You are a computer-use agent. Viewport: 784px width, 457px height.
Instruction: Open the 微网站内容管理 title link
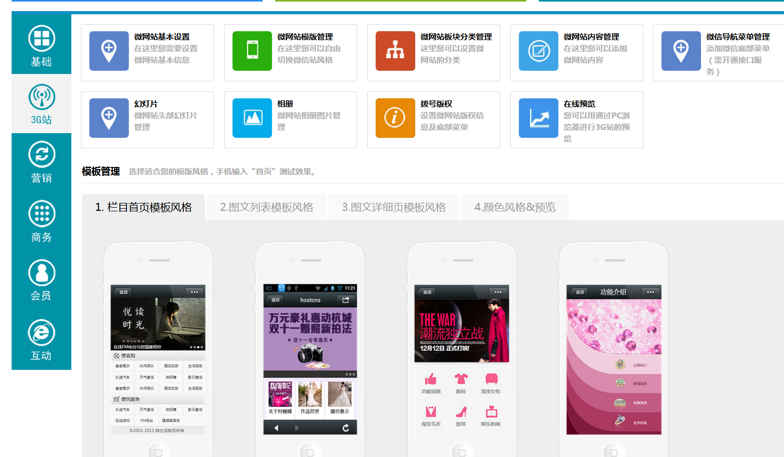coord(591,37)
